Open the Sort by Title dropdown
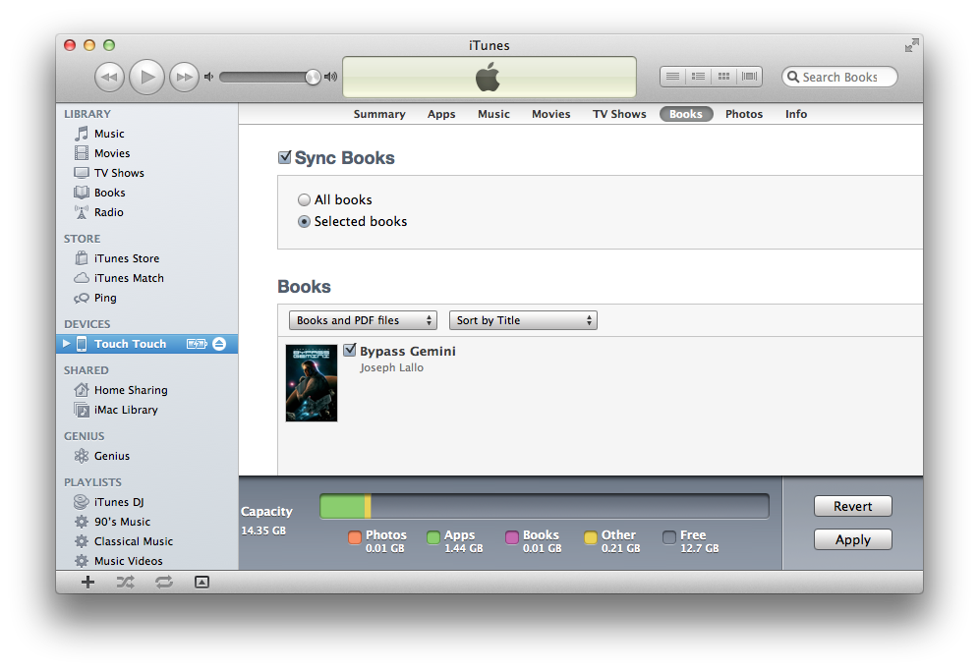Screen dimensions: 979x671 tap(523, 320)
